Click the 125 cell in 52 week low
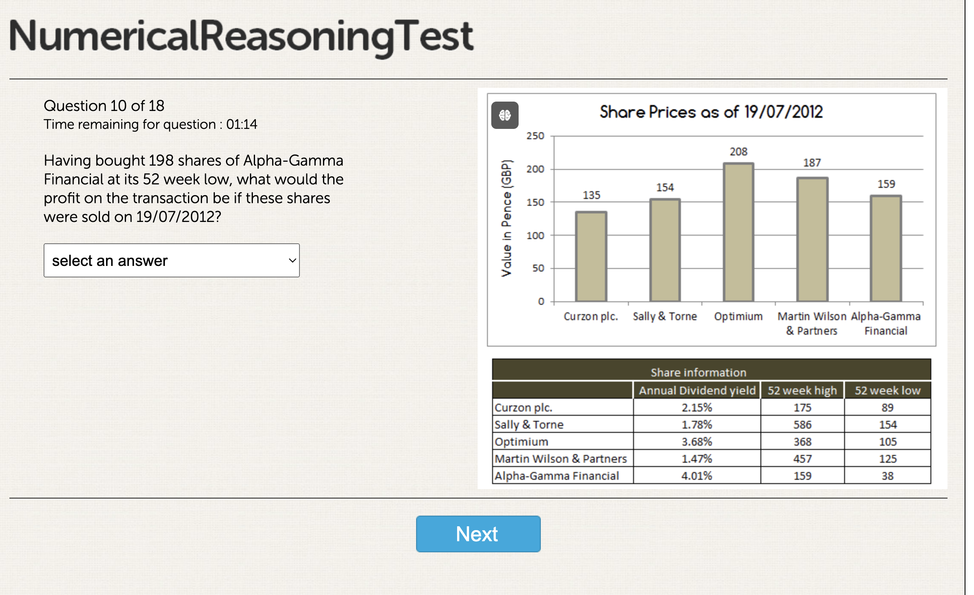 tap(888, 459)
